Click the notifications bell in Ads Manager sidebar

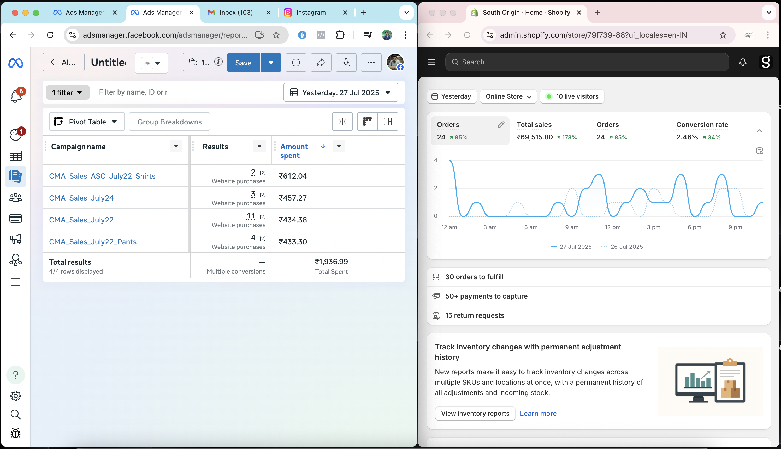[16, 96]
